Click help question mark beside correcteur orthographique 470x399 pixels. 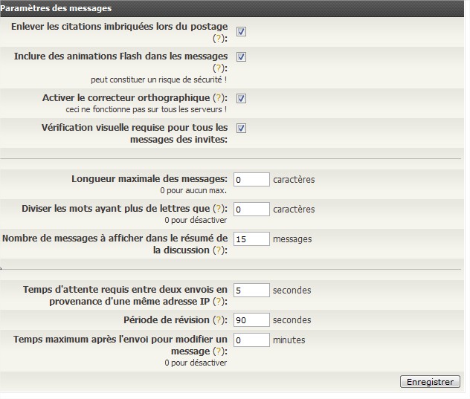click(219, 97)
